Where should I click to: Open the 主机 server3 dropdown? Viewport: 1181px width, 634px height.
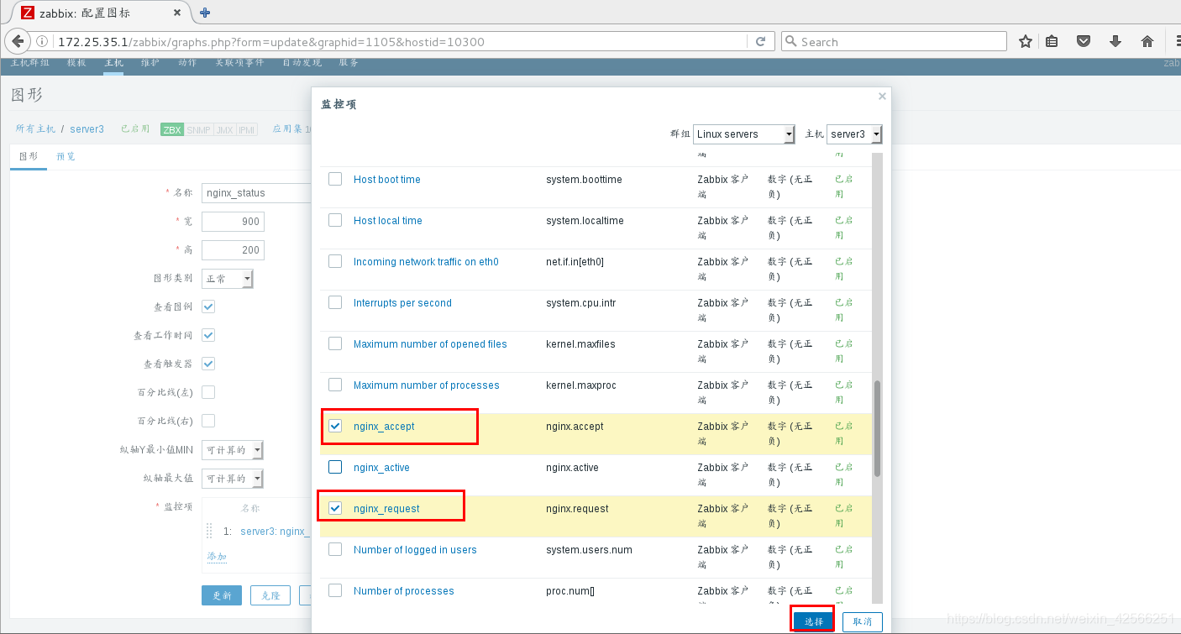[854, 134]
